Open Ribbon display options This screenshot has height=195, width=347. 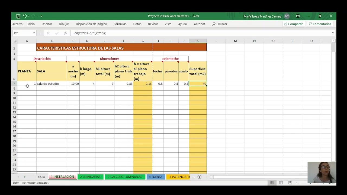pyautogui.click(x=298, y=16)
